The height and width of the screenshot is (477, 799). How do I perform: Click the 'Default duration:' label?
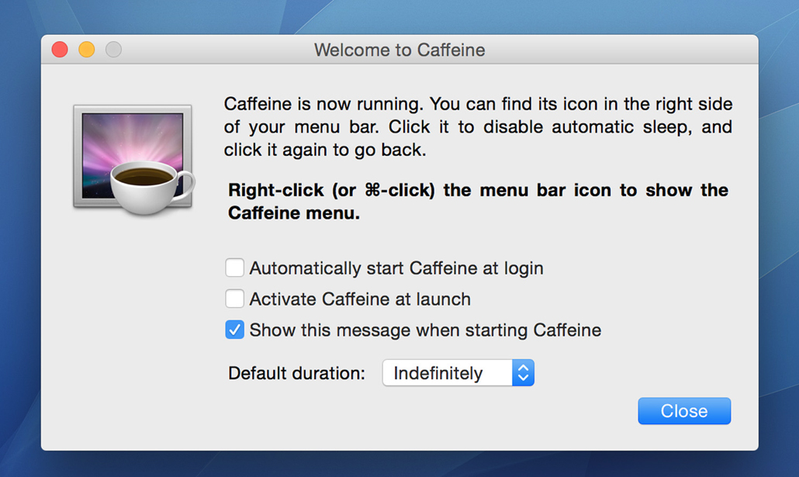pos(296,373)
